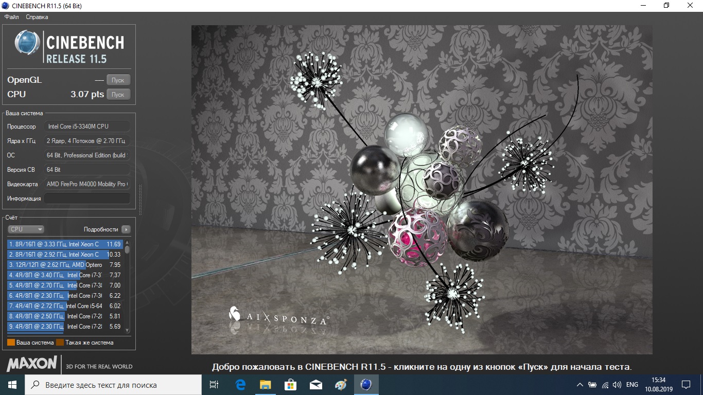Show hidden system tray icons
The width and height of the screenshot is (703, 395).
click(580, 385)
